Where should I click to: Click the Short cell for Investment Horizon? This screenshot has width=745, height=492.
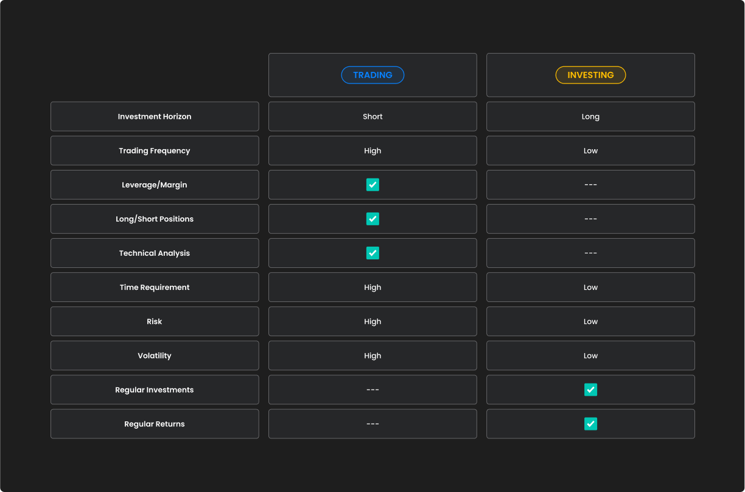372,116
